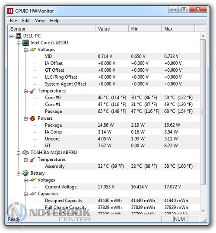Viewport: 216px width, 233px height.
Task: Click the TOSHIBA hard drive icon
Action: tap(25, 153)
